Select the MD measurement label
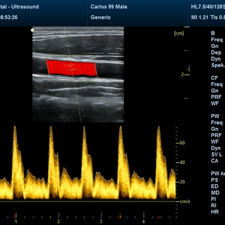 point(215,193)
